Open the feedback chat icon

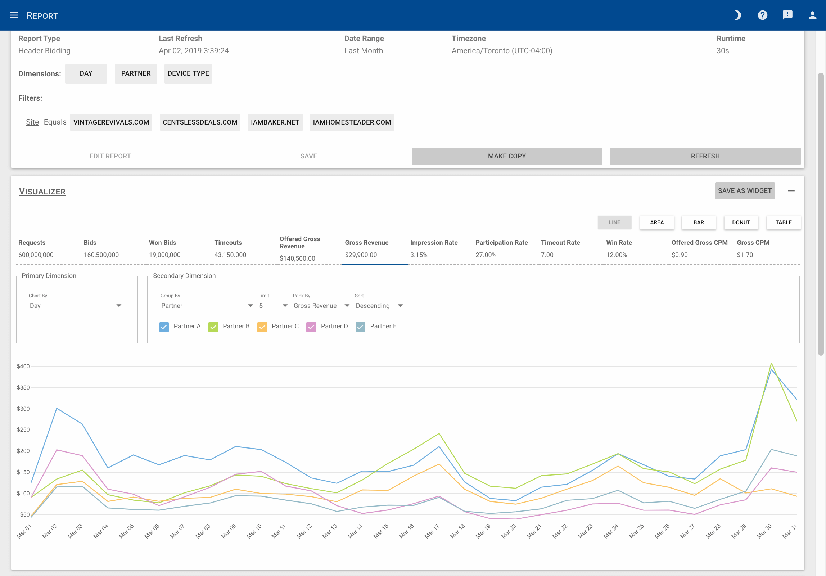point(787,15)
